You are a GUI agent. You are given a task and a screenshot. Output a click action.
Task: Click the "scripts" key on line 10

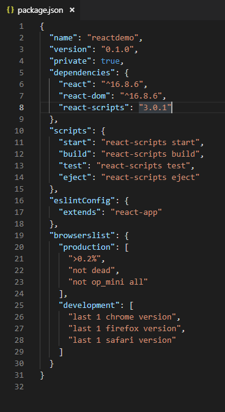pos(68,130)
